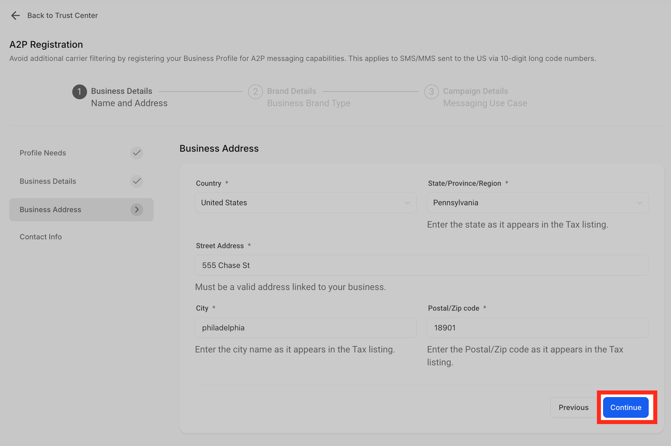Image resolution: width=671 pixels, height=446 pixels.
Task: Open Contact Info section
Action: pyautogui.click(x=41, y=237)
